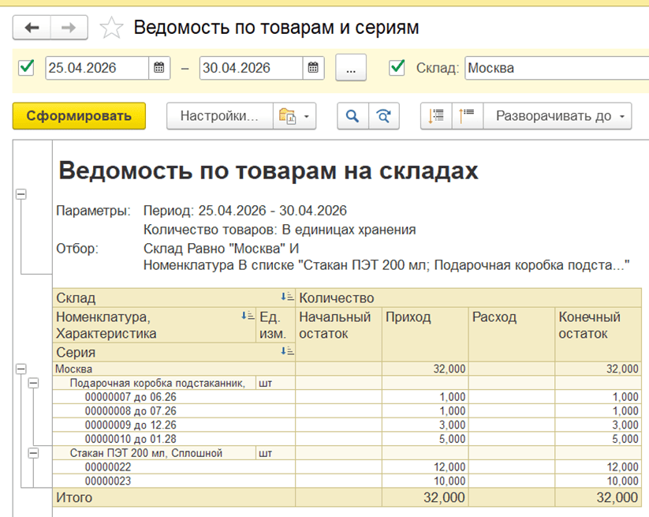The image size is (649, 517).
Task: Click the back navigation arrow
Action: point(32,28)
